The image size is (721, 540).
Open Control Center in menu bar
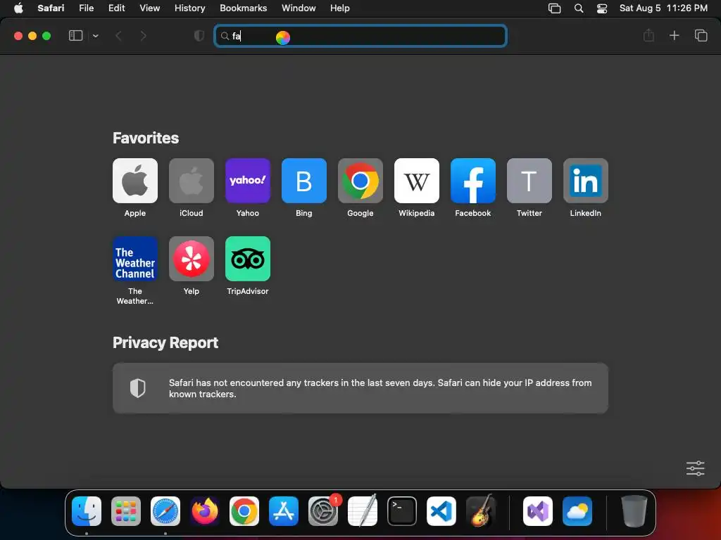(602, 8)
